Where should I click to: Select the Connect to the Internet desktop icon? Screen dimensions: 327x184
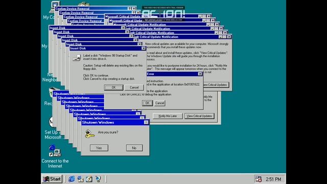[55, 156]
